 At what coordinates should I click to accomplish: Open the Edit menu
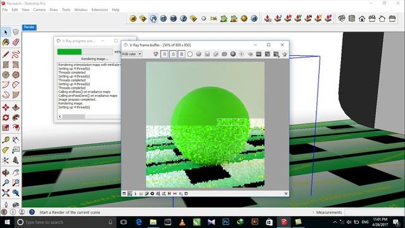tap(15, 9)
